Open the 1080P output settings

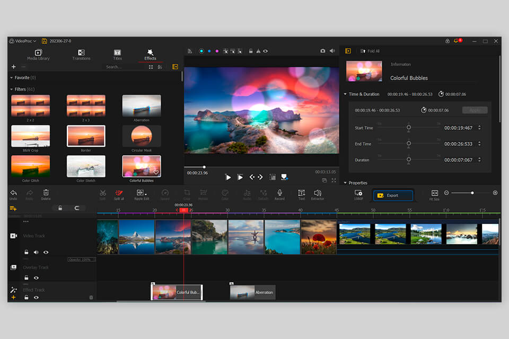click(x=358, y=194)
